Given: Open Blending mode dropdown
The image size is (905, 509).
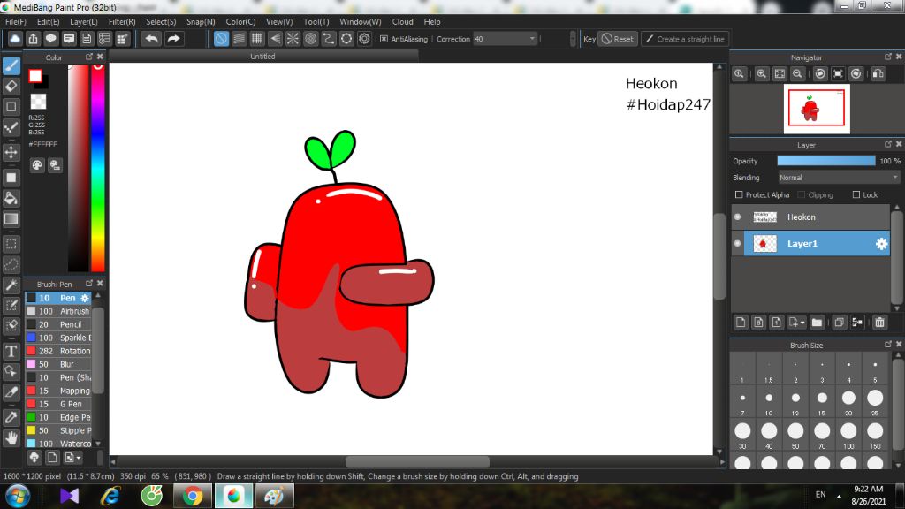Looking at the screenshot, I should (x=839, y=178).
